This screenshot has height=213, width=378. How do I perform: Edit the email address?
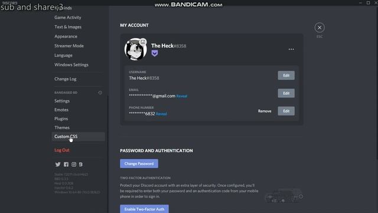[x=286, y=93]
